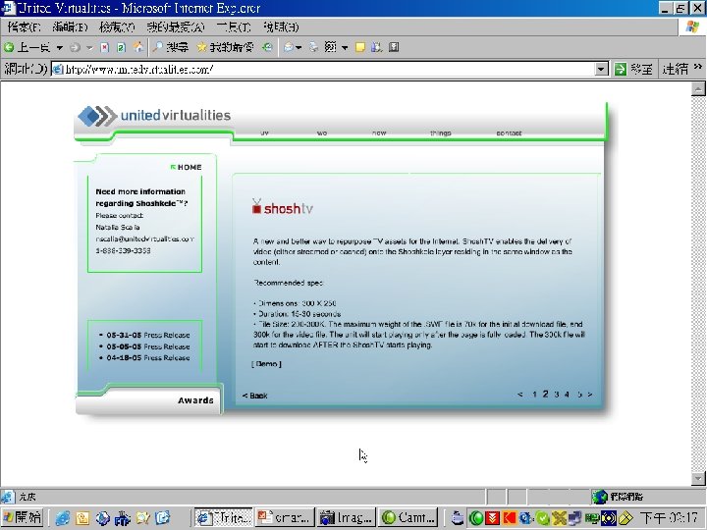Click the Forward arrow toolbar button

76,47
